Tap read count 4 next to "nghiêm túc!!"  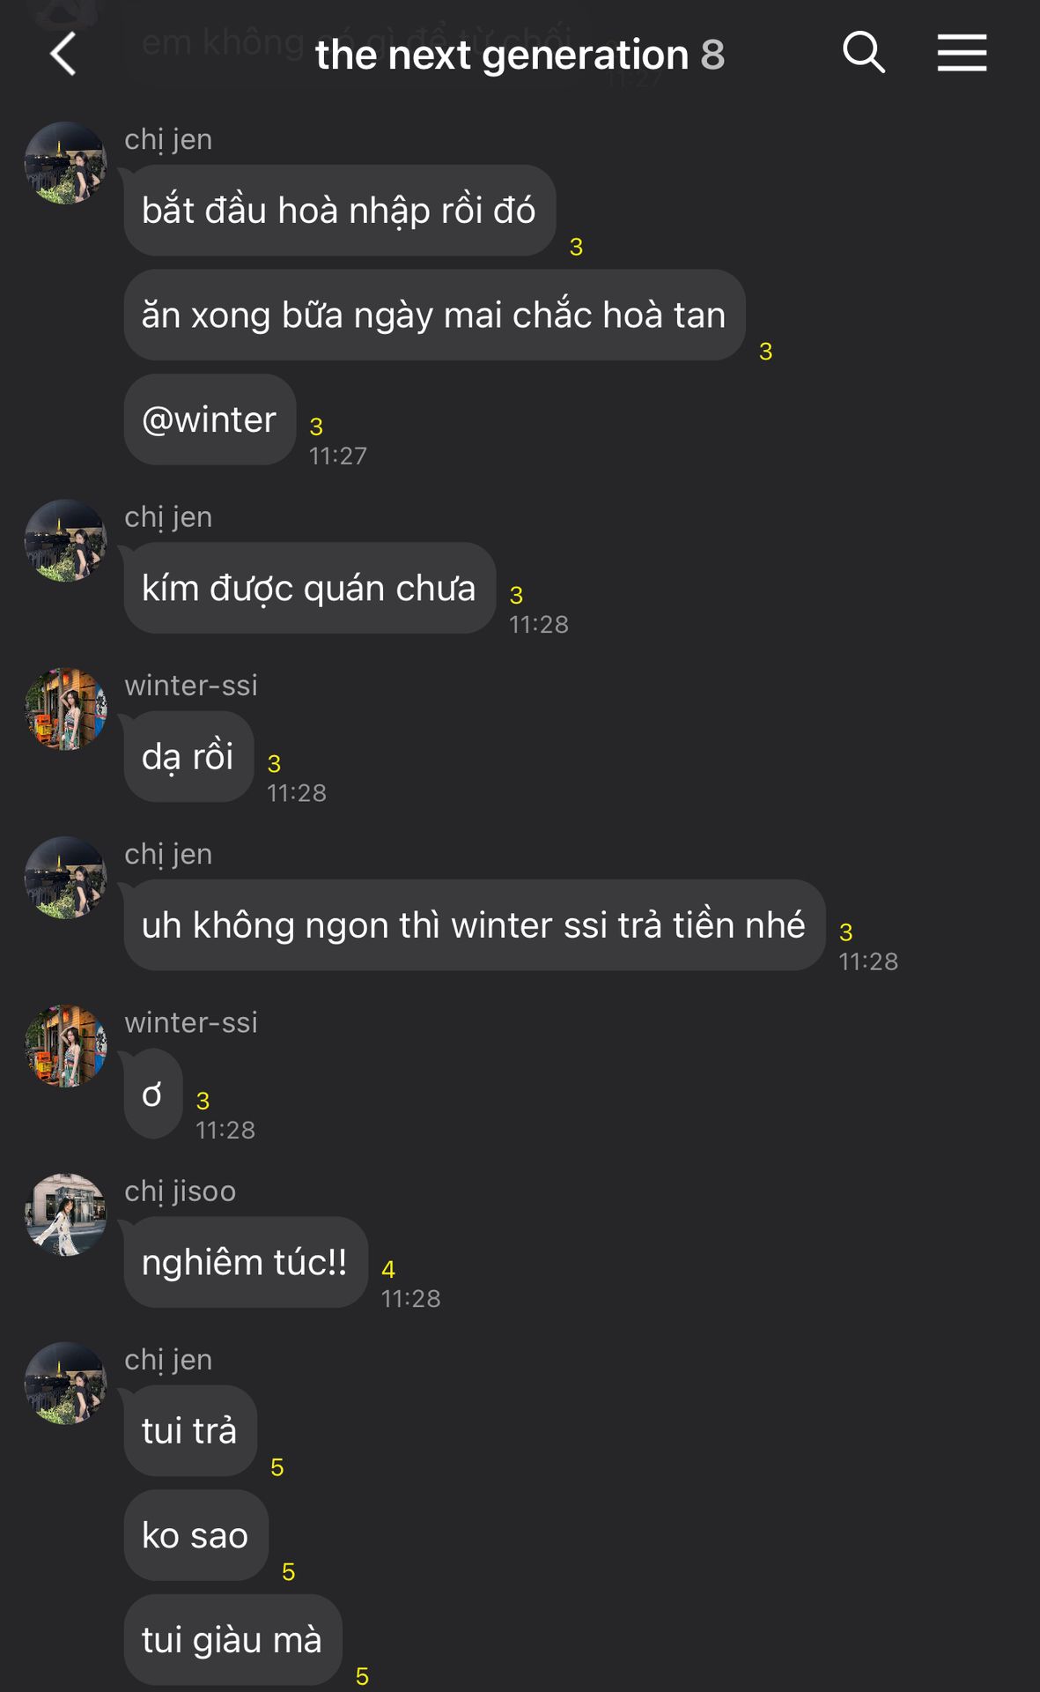pyautogui.click(x=388, y=1269)
